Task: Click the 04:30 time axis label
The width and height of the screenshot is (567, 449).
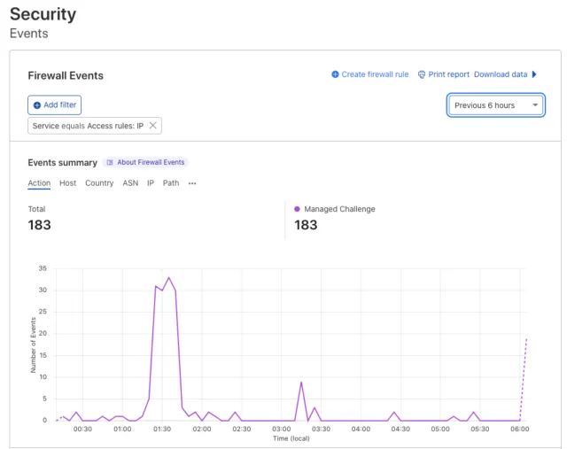Action: pyautogui.click(x=400, y=430)
